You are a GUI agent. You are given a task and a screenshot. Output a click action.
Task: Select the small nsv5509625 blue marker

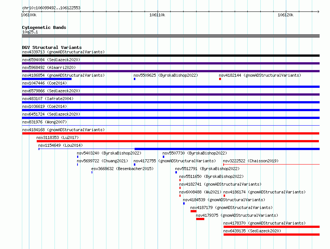coord(135,79)
